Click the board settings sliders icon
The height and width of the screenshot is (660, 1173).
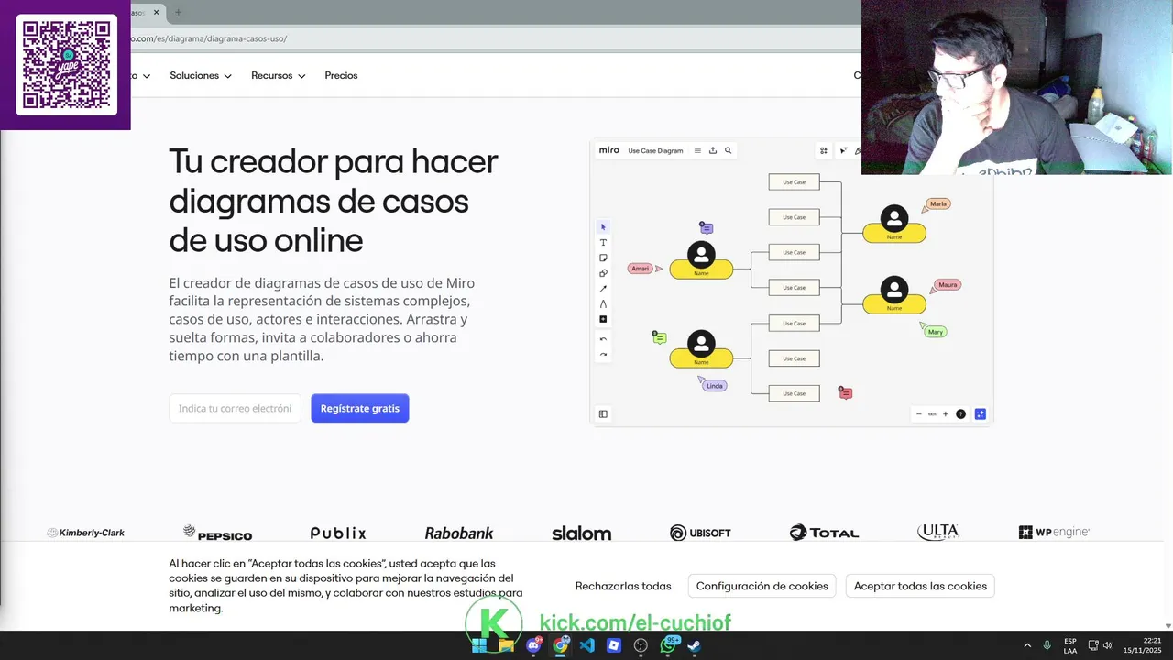[824, 150]
